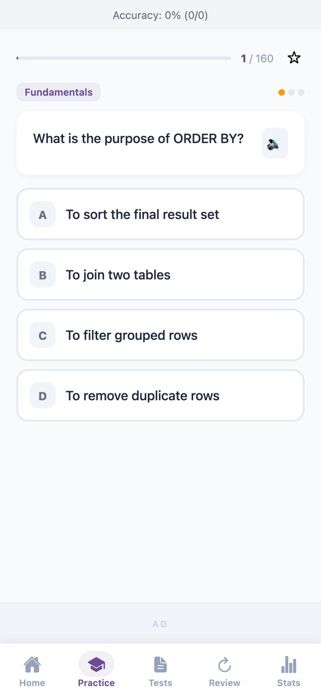Select the letter A answer badge
Viewport: 321px width, 696px height.
pos(43,214)
